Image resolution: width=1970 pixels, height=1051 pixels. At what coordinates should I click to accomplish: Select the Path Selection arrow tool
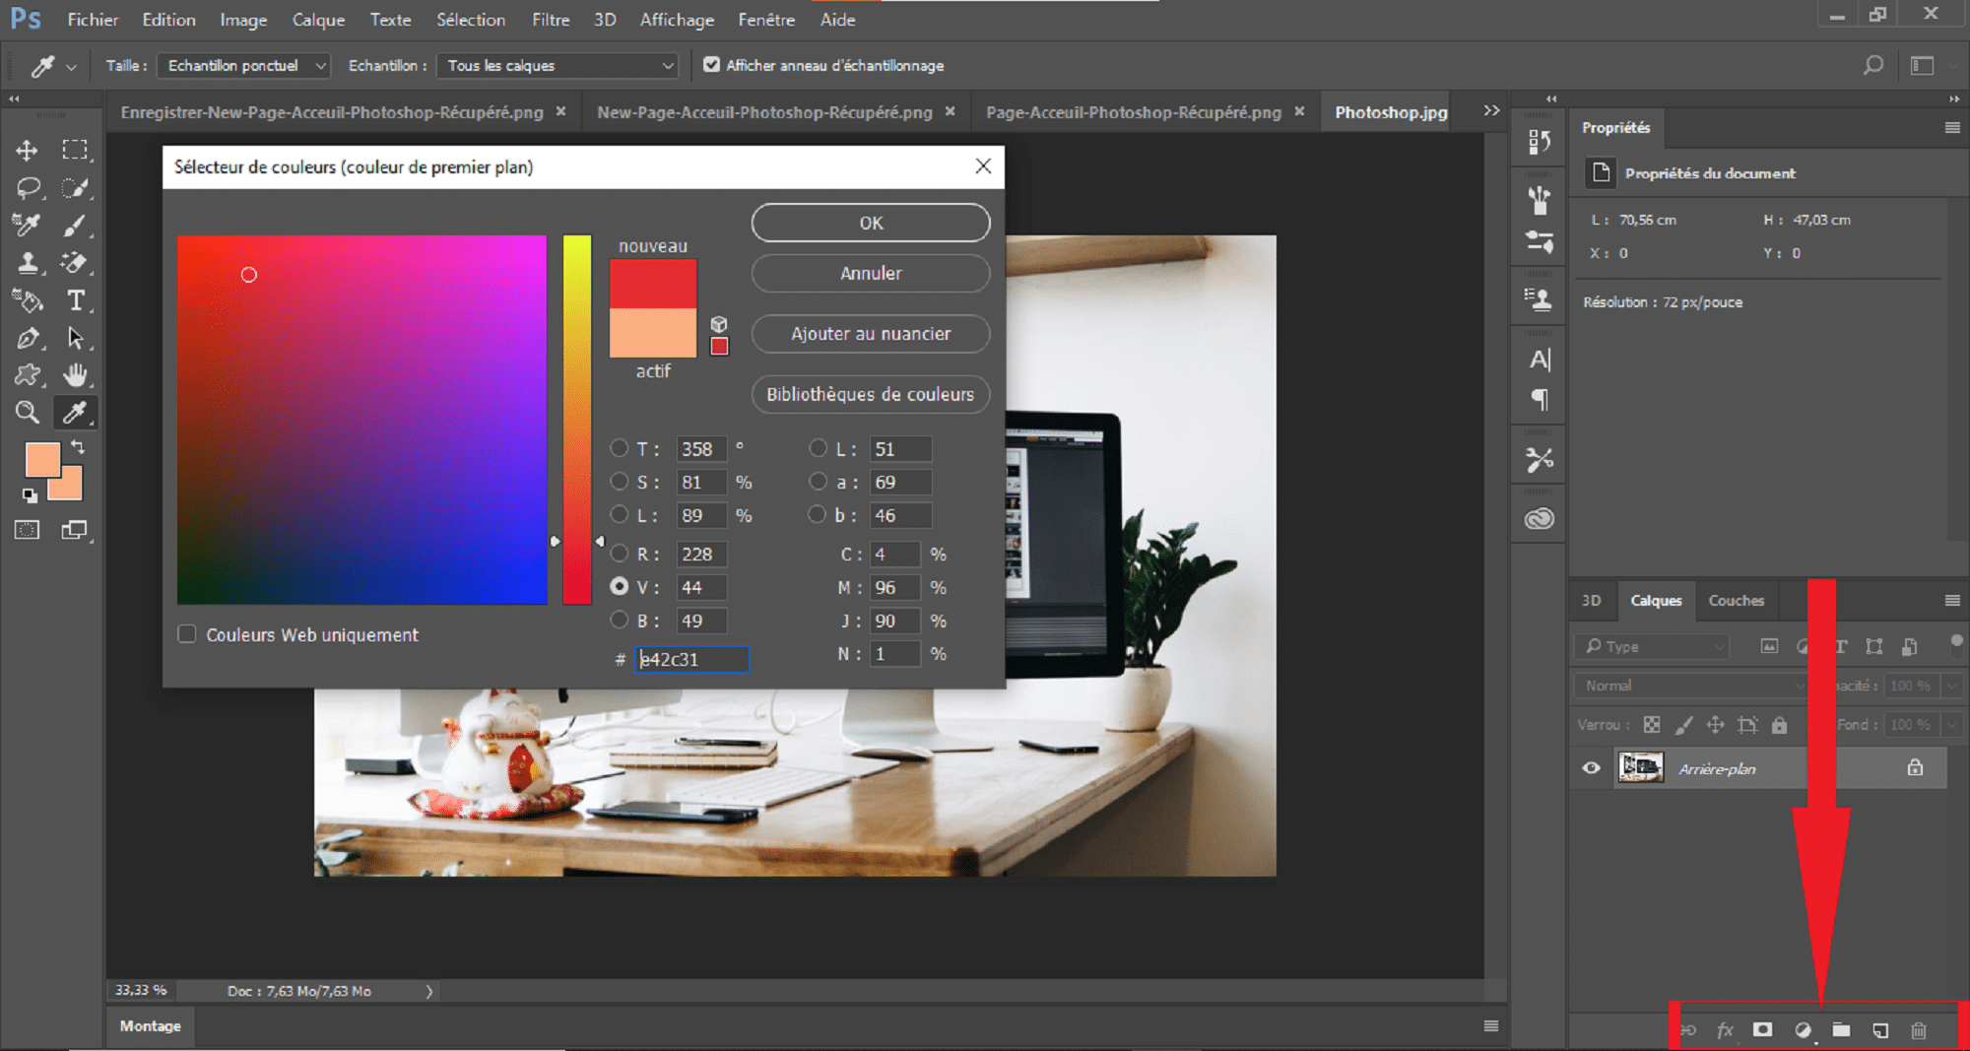click(x=75, y=338)
